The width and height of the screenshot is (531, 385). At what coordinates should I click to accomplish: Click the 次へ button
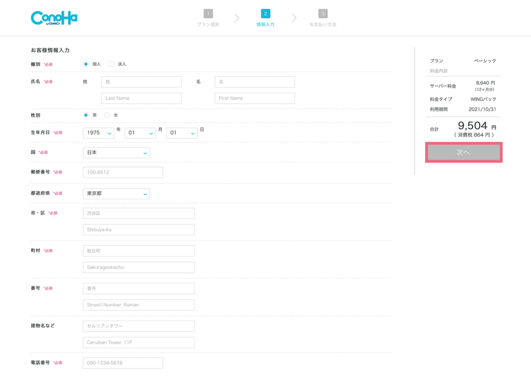pyautogui.click(x=464, y=152)
